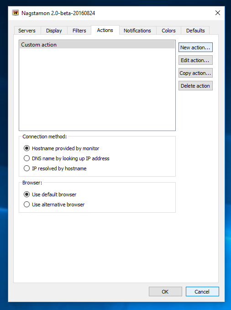Select Use alternative browser option

point(54,205)
